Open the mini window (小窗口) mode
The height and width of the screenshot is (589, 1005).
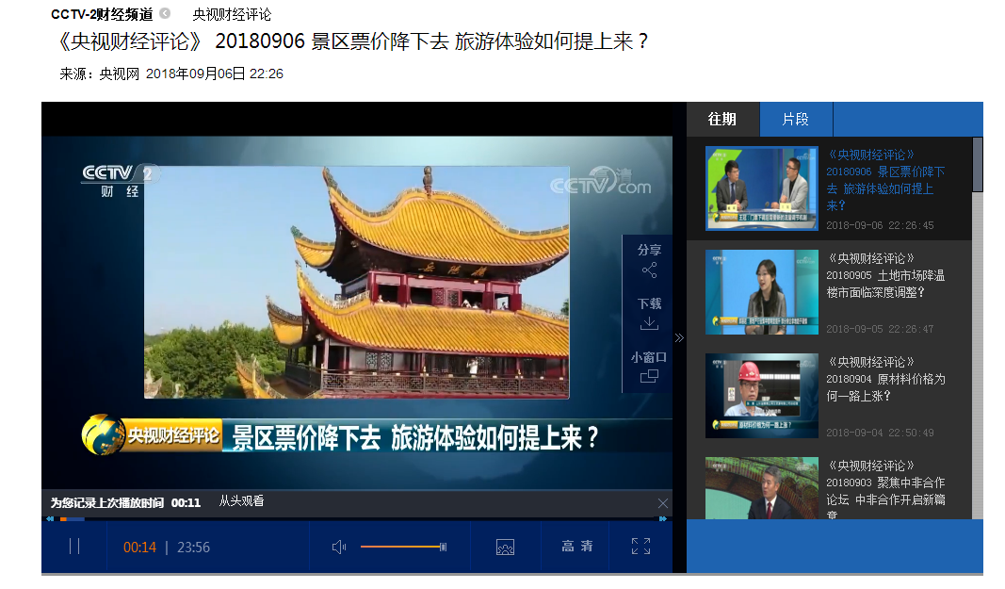coord(649,376)
